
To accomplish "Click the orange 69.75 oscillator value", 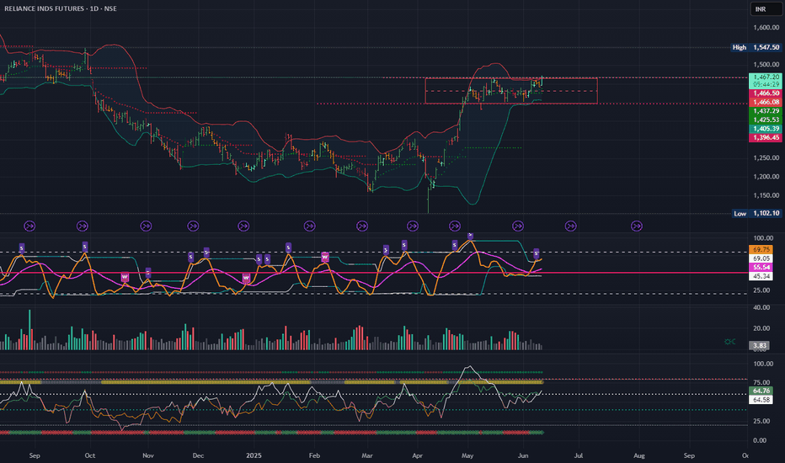I will pos(761,249).
